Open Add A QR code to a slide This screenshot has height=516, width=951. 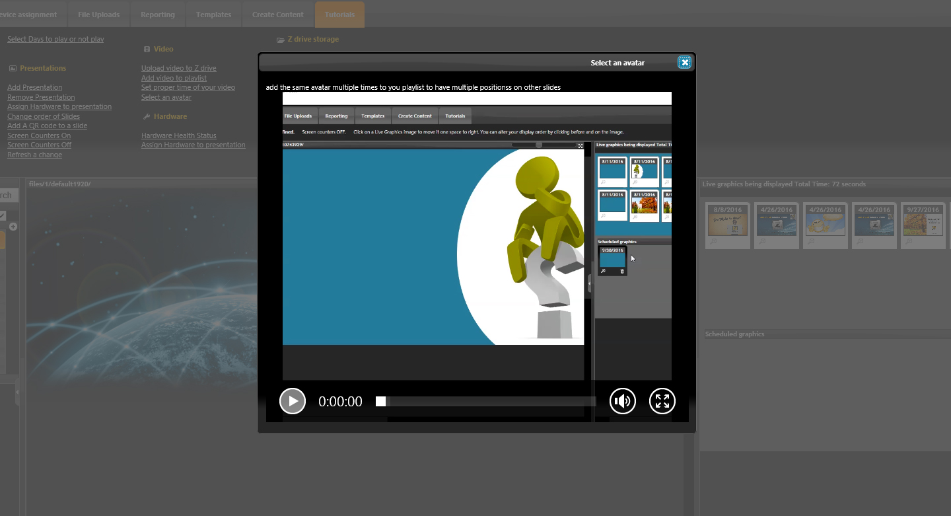pyautogui.click(x=47, y=126)
